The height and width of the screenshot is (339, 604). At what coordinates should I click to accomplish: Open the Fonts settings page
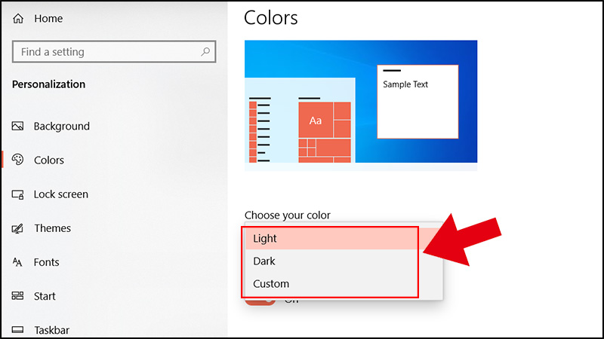click(48, 262)
